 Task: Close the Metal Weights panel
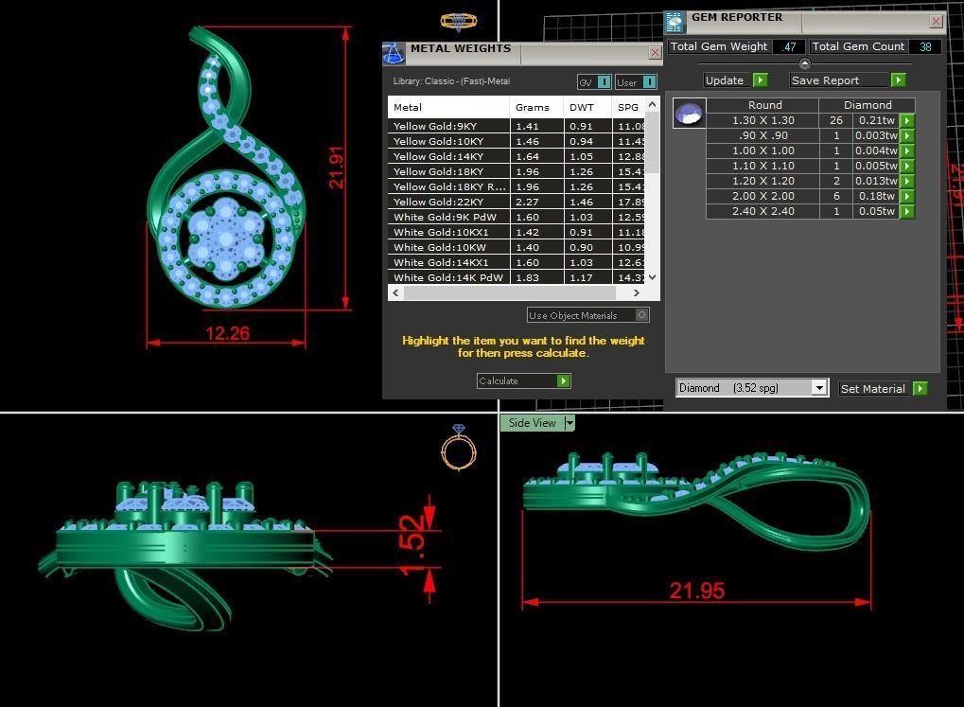(655, 53)
